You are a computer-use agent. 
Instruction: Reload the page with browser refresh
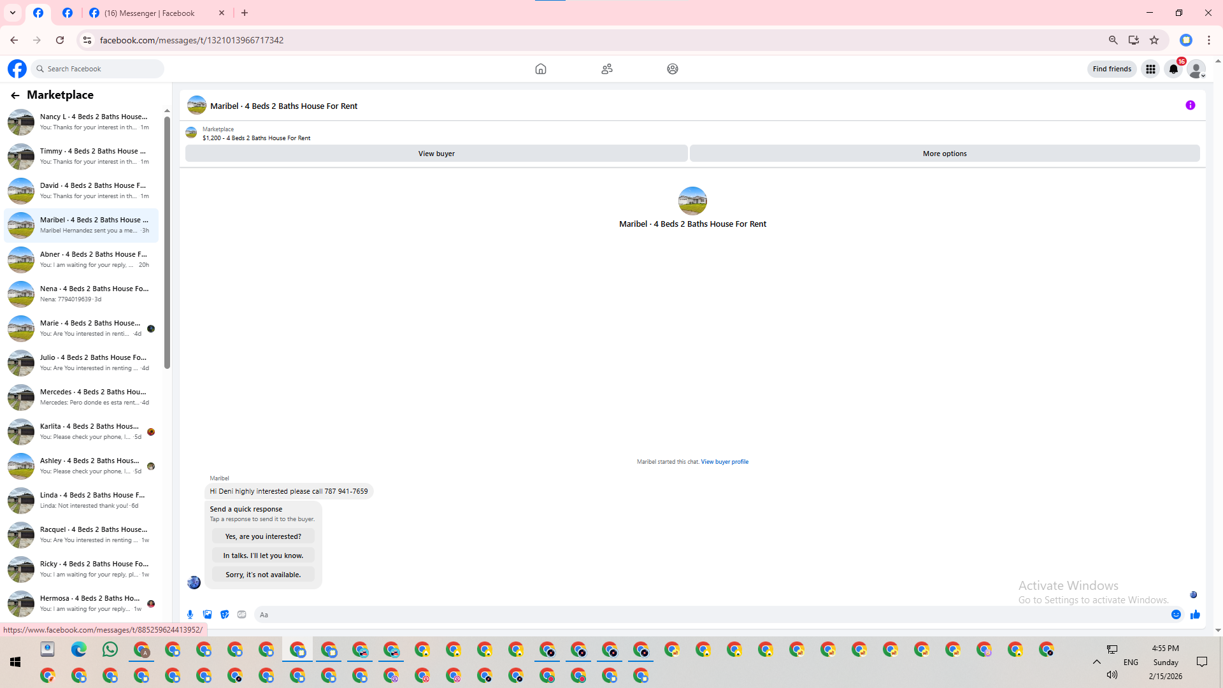60,40
